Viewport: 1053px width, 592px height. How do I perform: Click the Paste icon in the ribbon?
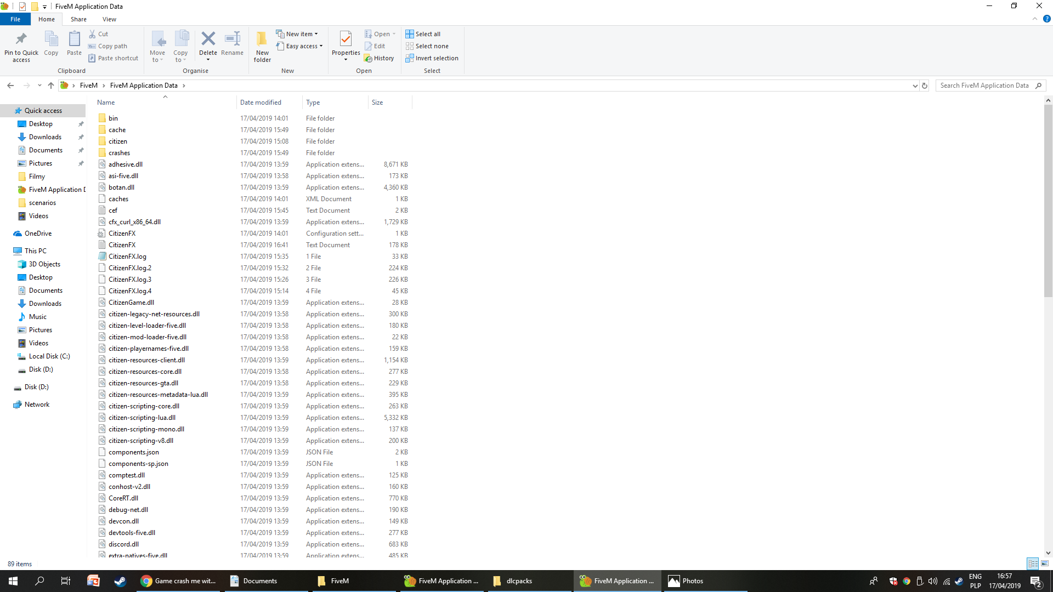coord(74,44)
